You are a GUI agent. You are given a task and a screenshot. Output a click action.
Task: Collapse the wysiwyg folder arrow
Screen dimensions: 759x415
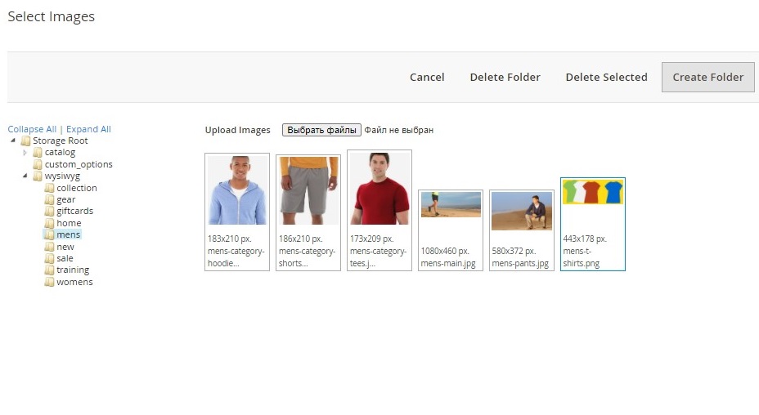[25, 176]
